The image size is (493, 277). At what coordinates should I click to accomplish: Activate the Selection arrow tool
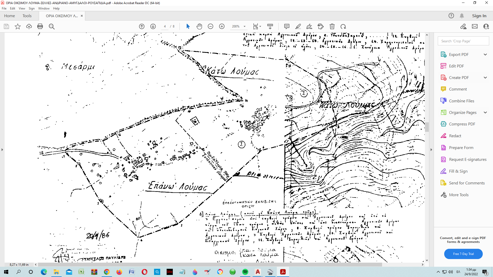click(188, 26)
